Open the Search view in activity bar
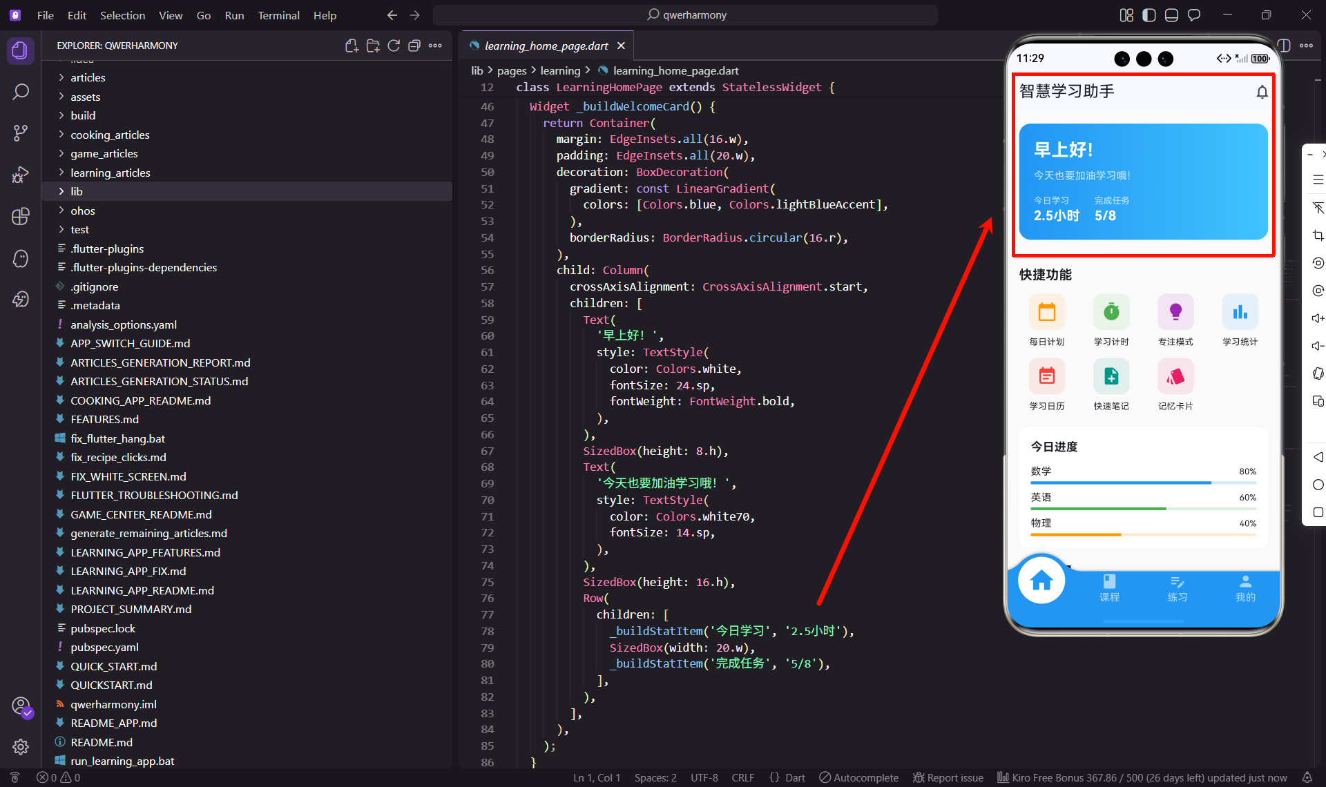Image resolution: width=1326 pixels, height=787 pixels. coord(21,92)
